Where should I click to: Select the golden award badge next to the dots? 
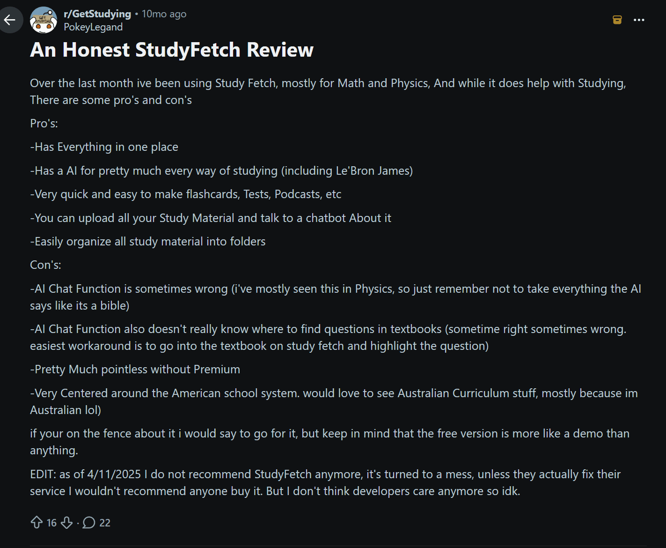[617, 20]
